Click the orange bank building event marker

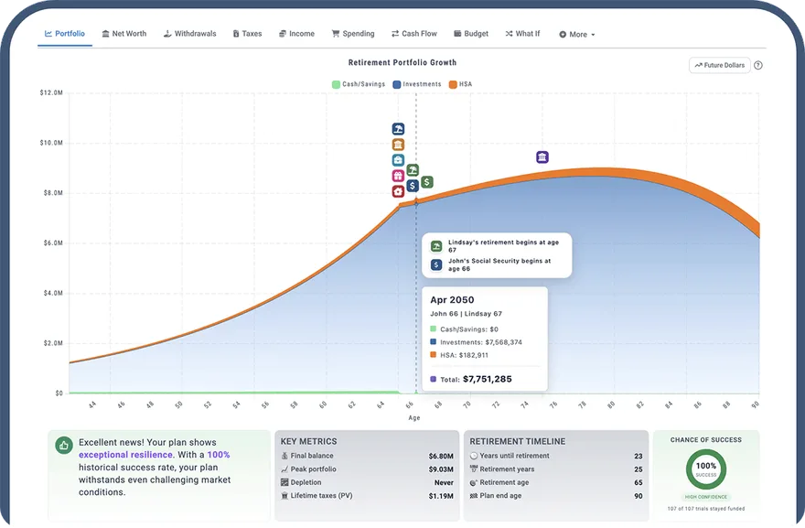click(398, 145)
